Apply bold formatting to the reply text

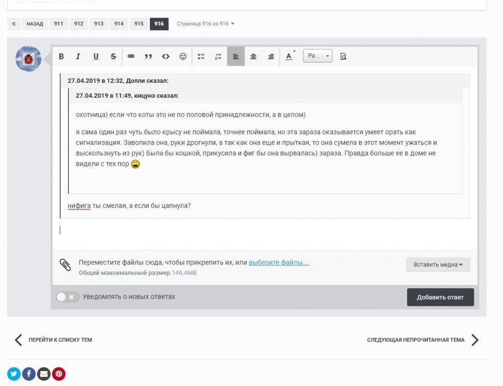[x=61, y=57]
